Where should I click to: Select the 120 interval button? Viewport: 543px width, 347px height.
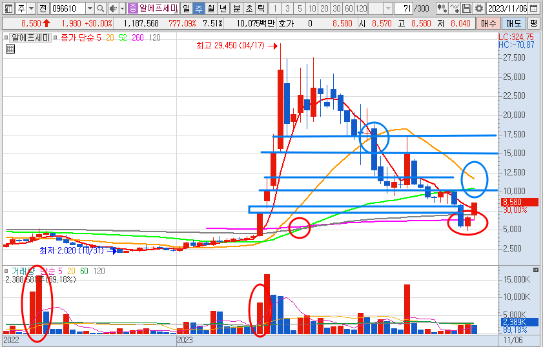(x=361, y=8)
